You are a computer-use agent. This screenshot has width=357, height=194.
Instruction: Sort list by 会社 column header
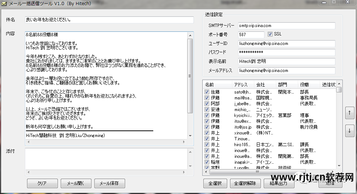tap(265, 85)
